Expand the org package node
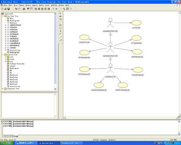 5,61
